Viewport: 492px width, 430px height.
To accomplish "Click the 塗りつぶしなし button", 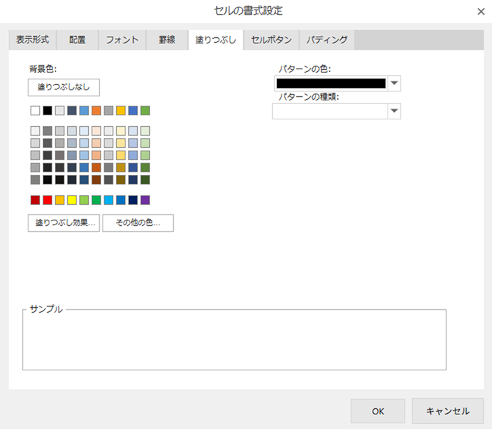I will click(64, 87).
